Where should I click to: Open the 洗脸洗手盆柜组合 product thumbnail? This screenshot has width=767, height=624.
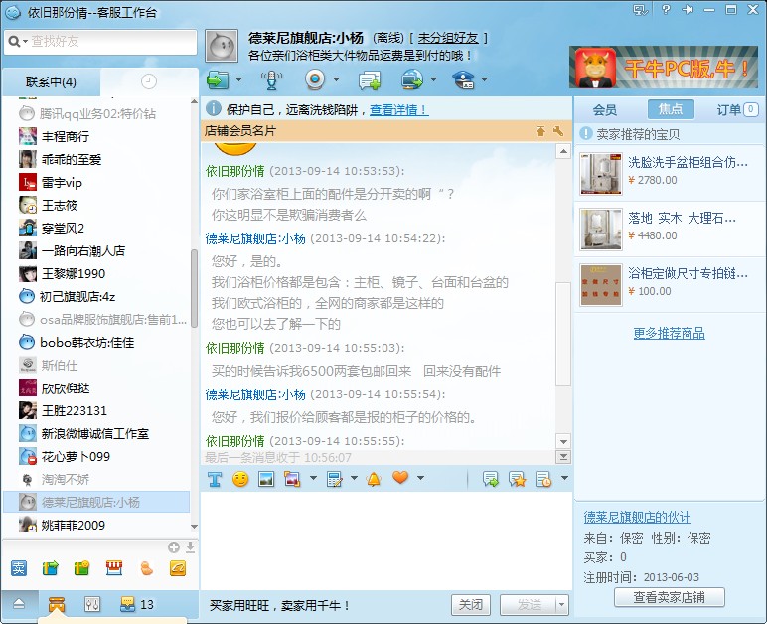(x=601, y=174)
